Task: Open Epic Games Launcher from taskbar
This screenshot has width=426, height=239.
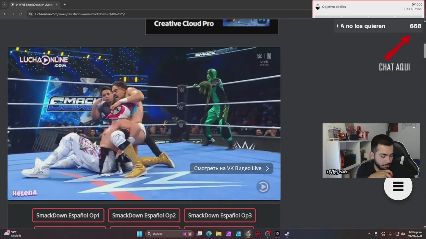Action: (277, 234)
